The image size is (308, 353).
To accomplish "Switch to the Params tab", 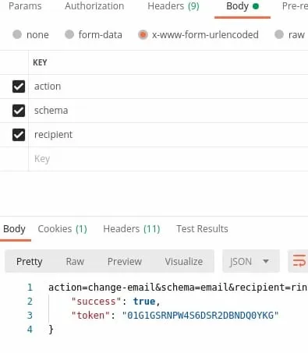I will click(x=25, y=6).
